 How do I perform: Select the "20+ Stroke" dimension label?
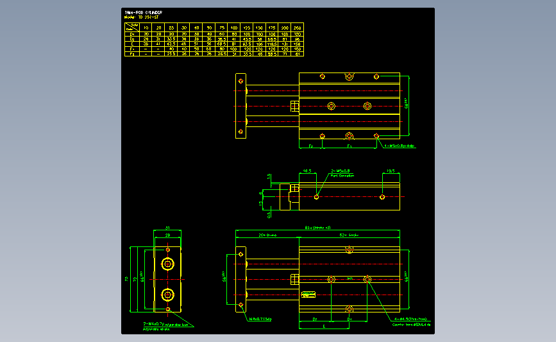point(267,235)
